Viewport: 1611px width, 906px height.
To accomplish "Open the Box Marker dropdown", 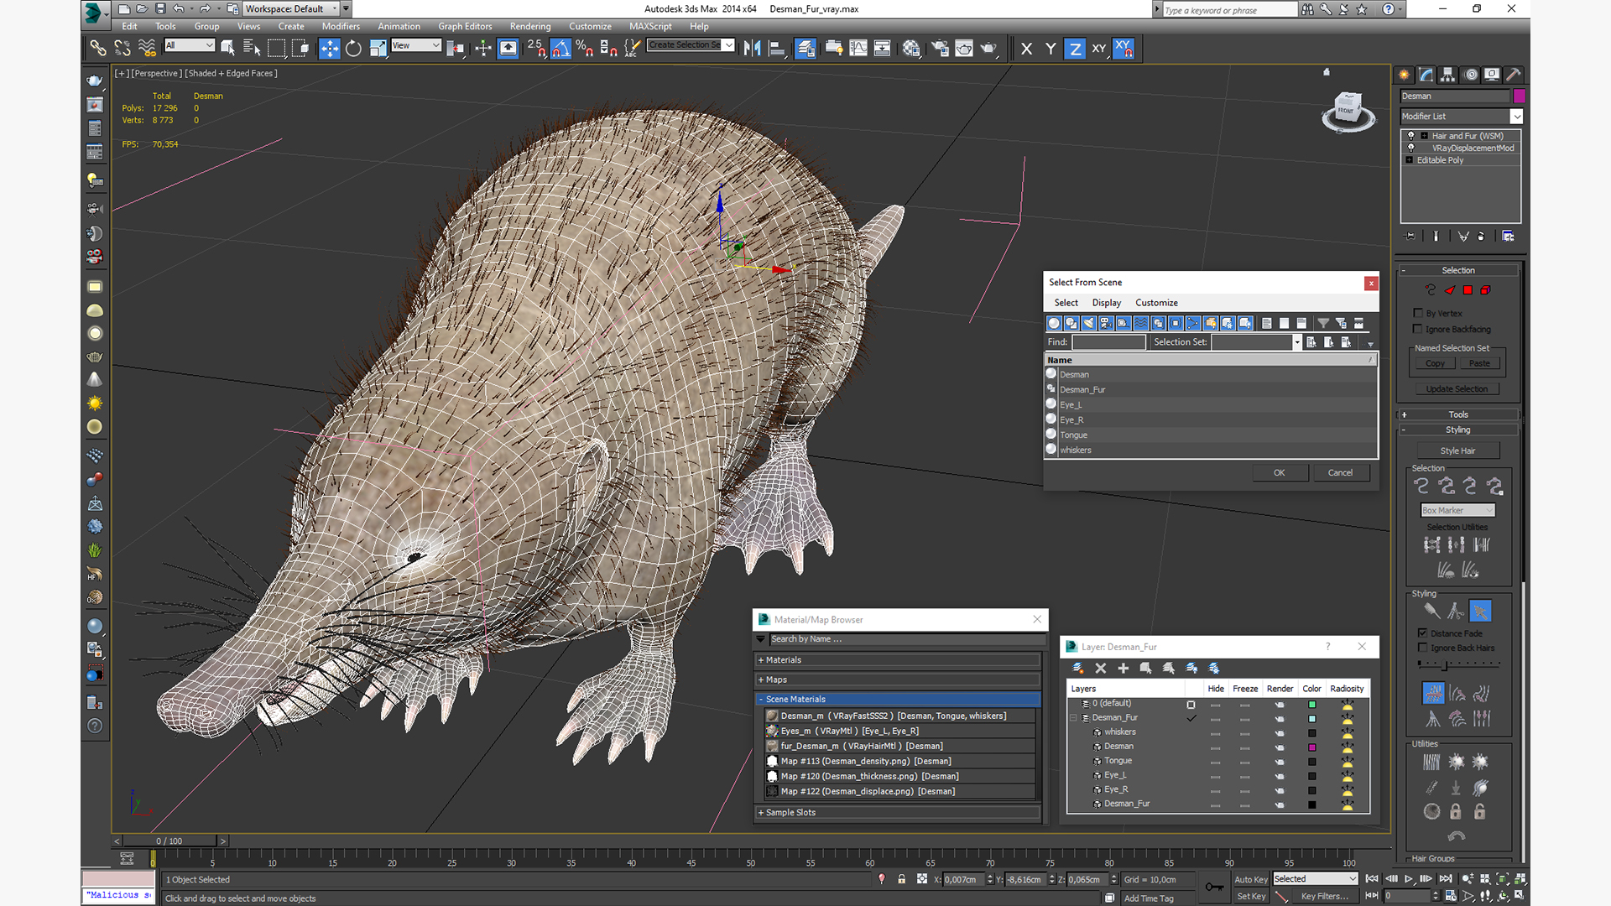I will click(1457, 510).
